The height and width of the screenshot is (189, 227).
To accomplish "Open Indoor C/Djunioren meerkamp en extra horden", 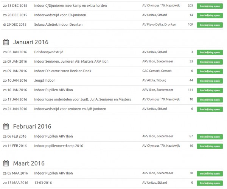I will [x=70, y=6].
